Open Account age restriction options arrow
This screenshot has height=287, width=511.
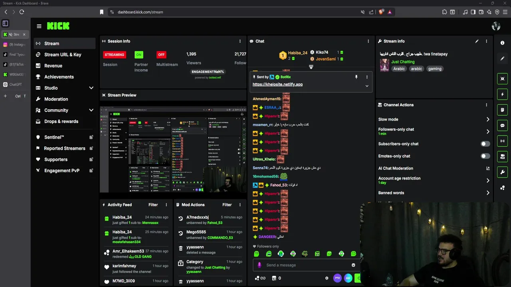tap(487, 181)
